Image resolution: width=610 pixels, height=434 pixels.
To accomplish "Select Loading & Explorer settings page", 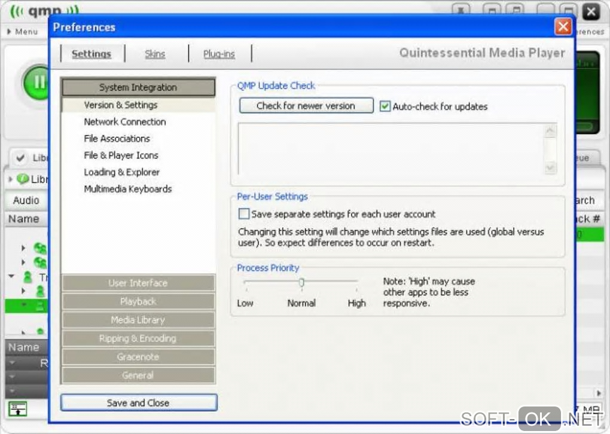I will click(122, 172).
